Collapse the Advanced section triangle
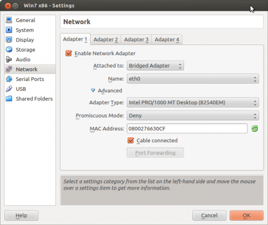The image size is (268, 225). click(x=93, y=90)
